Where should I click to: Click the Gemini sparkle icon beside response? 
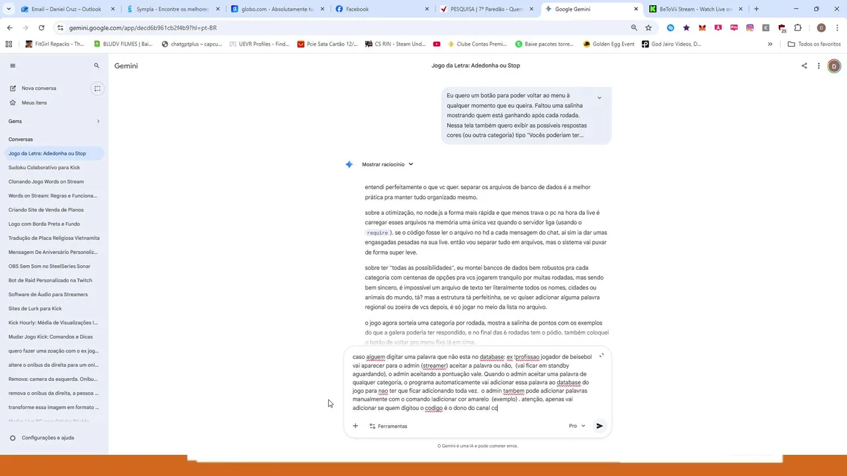click(349, 165)
